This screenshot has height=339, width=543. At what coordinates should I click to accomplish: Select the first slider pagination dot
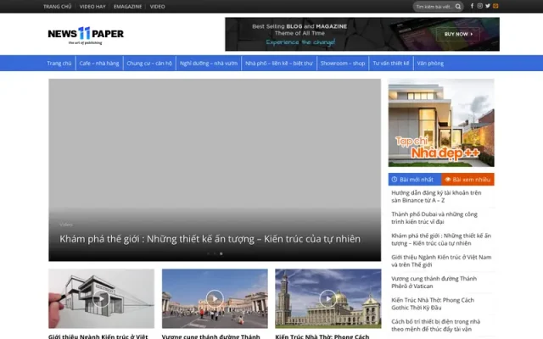point(208,253)
